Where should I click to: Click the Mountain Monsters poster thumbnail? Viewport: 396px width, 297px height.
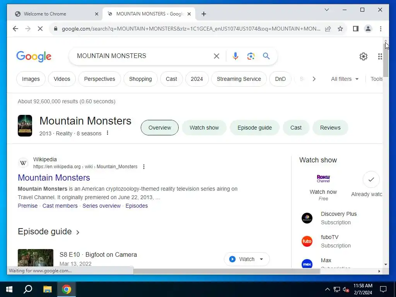click(25, 126)
